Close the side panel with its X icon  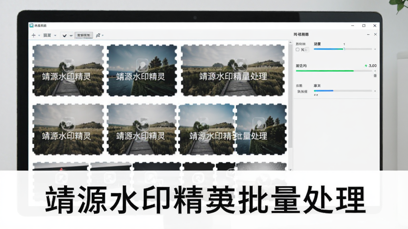pyautogui.click(x=375, y=34)
